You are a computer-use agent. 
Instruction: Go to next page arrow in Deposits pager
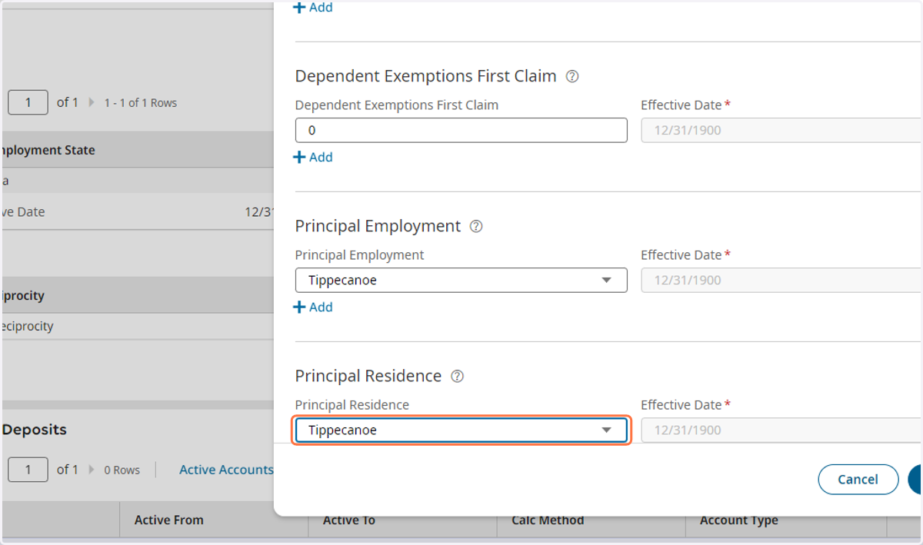[x=92, y=470]
